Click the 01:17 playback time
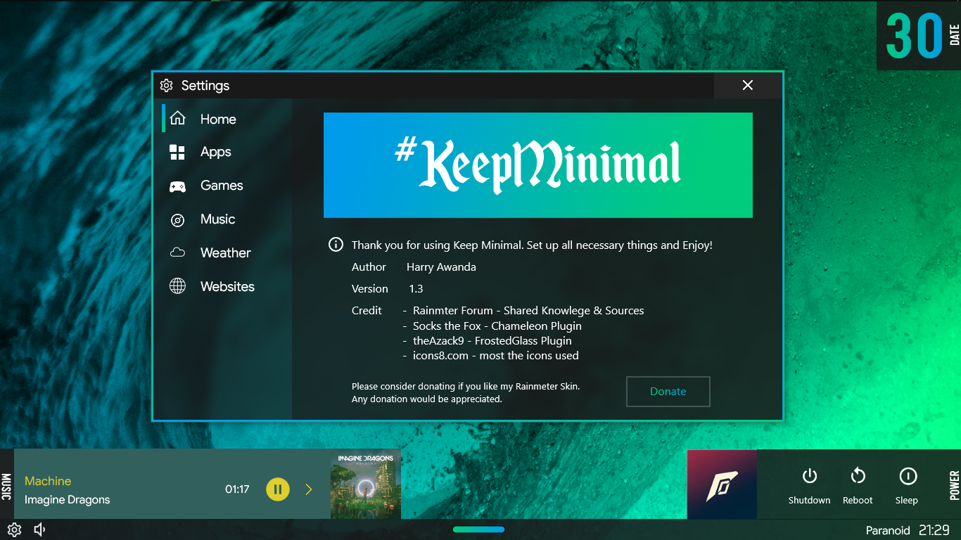961x540 pixels. pyautogui.click(x=237, y=489)
